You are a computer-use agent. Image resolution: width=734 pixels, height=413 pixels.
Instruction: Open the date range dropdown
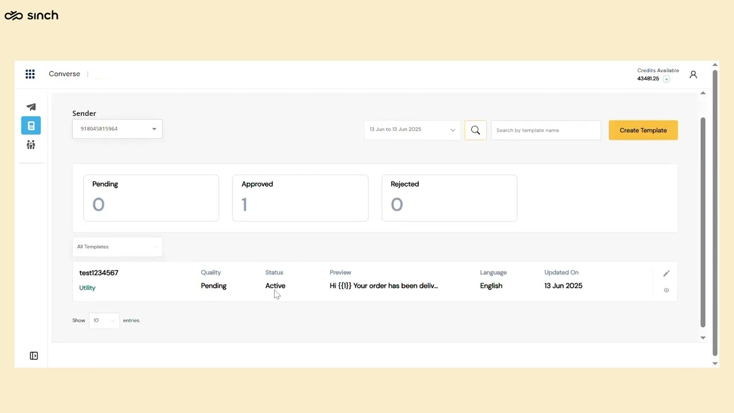click(412, 130)
